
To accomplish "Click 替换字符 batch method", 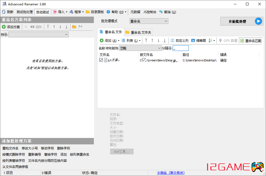I will pos(51,154).
